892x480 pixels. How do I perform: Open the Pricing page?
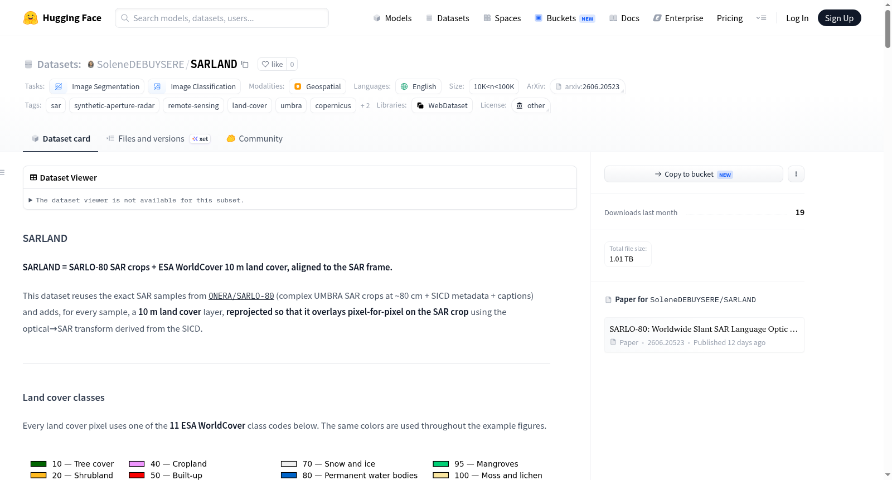(x=730, y=18)
